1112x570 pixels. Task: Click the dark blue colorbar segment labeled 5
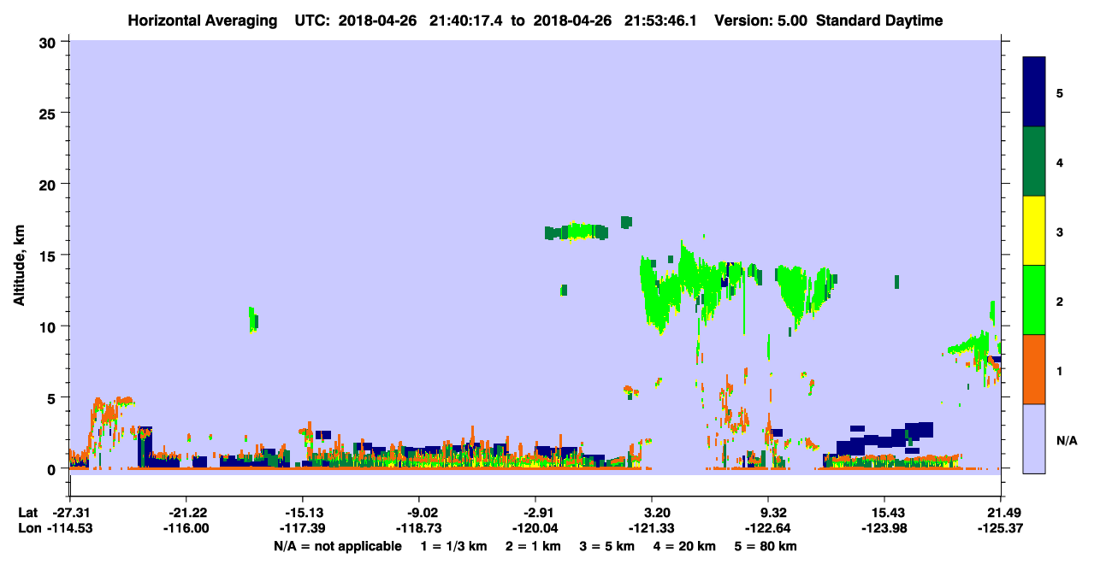tap(1034, 92)
